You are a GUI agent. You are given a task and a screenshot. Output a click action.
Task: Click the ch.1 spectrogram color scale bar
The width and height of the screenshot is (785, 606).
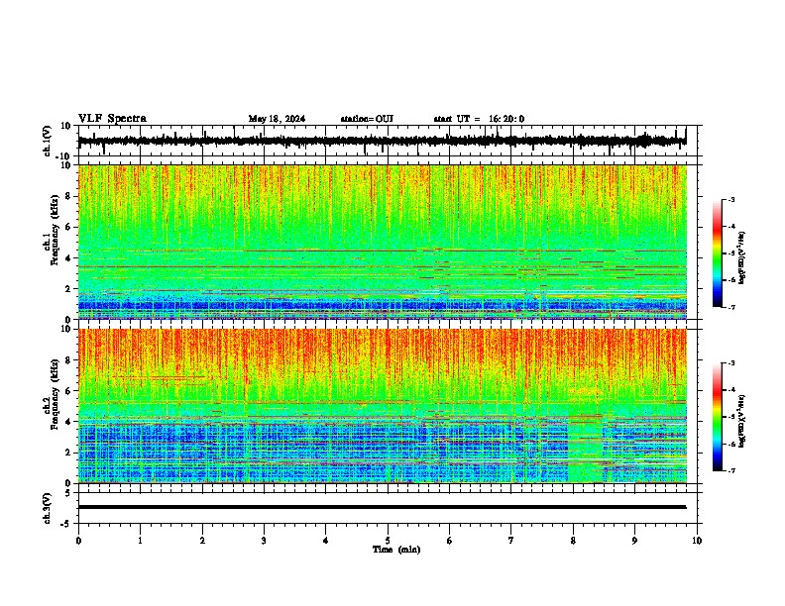point(718,253)
